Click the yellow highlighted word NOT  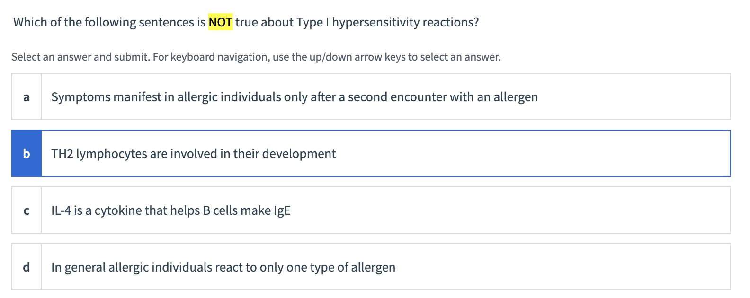coord(220,22)
